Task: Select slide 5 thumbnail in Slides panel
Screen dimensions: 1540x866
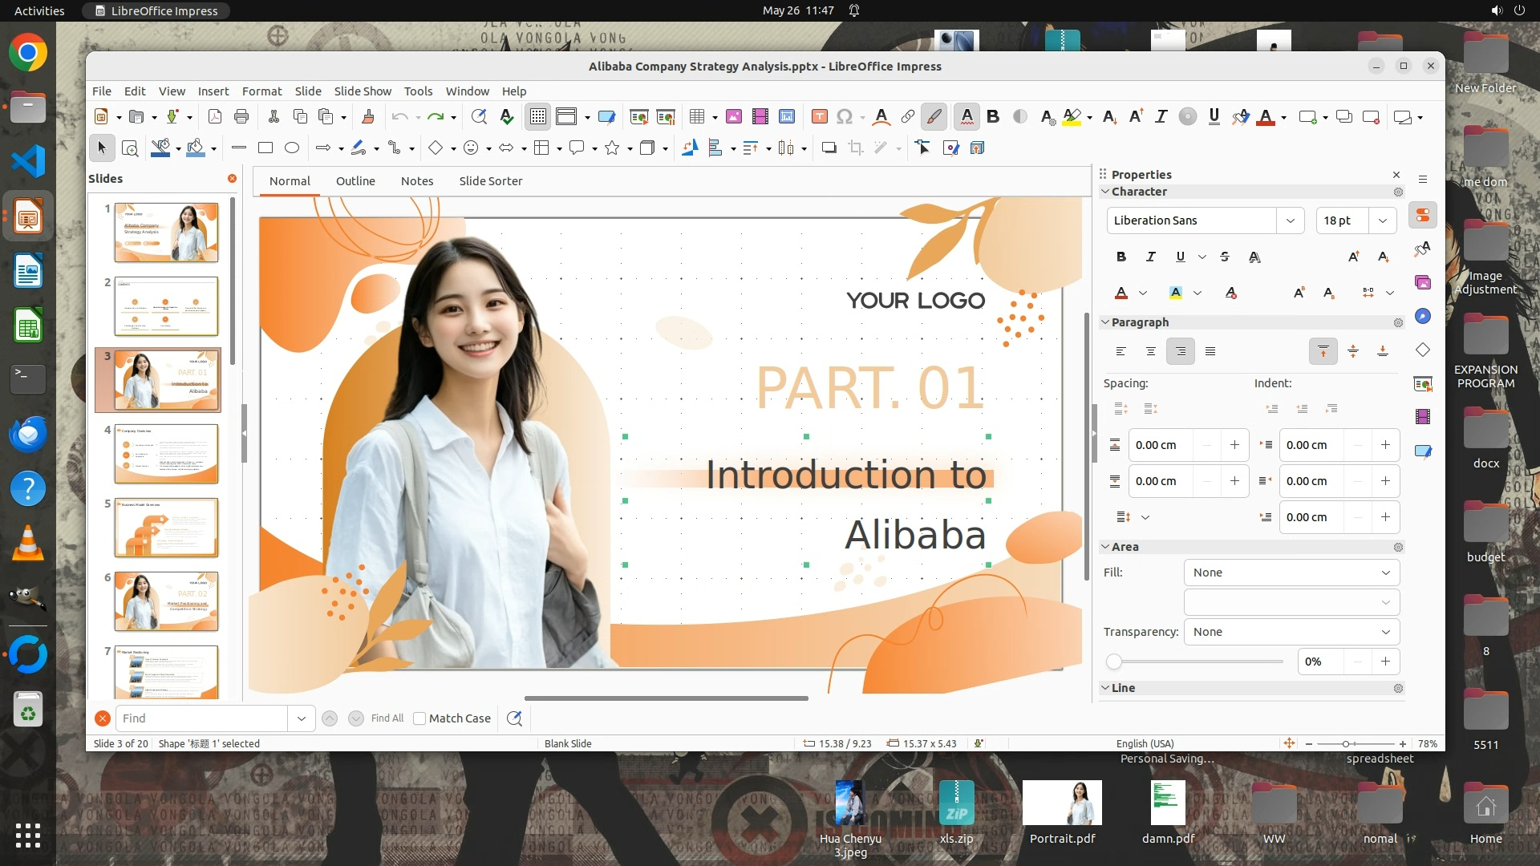Action: coord(166,527)
